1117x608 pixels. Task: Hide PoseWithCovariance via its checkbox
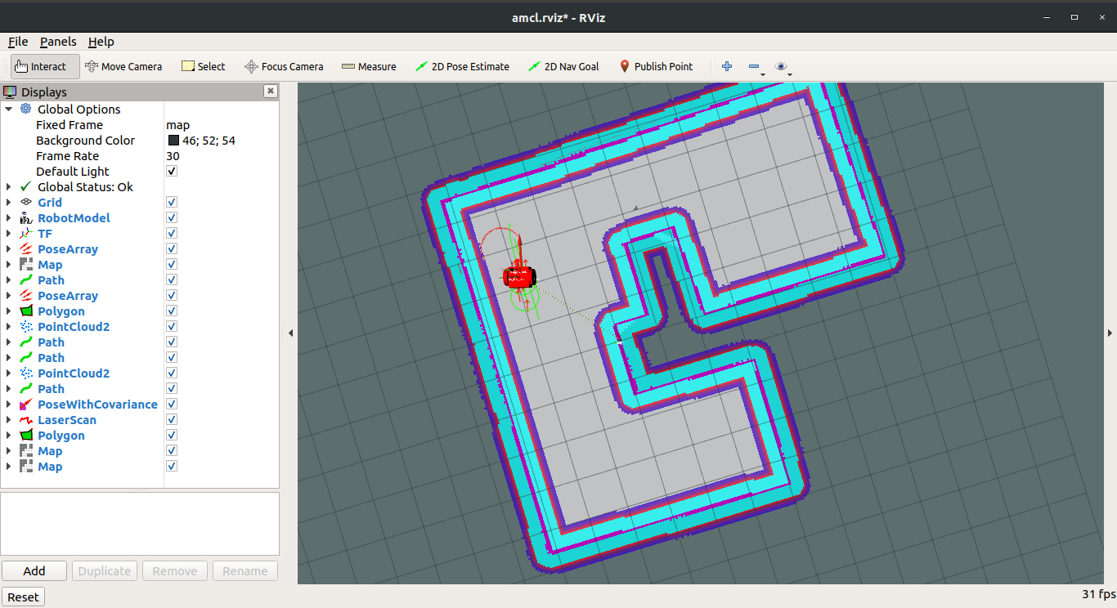pos(172,405)
